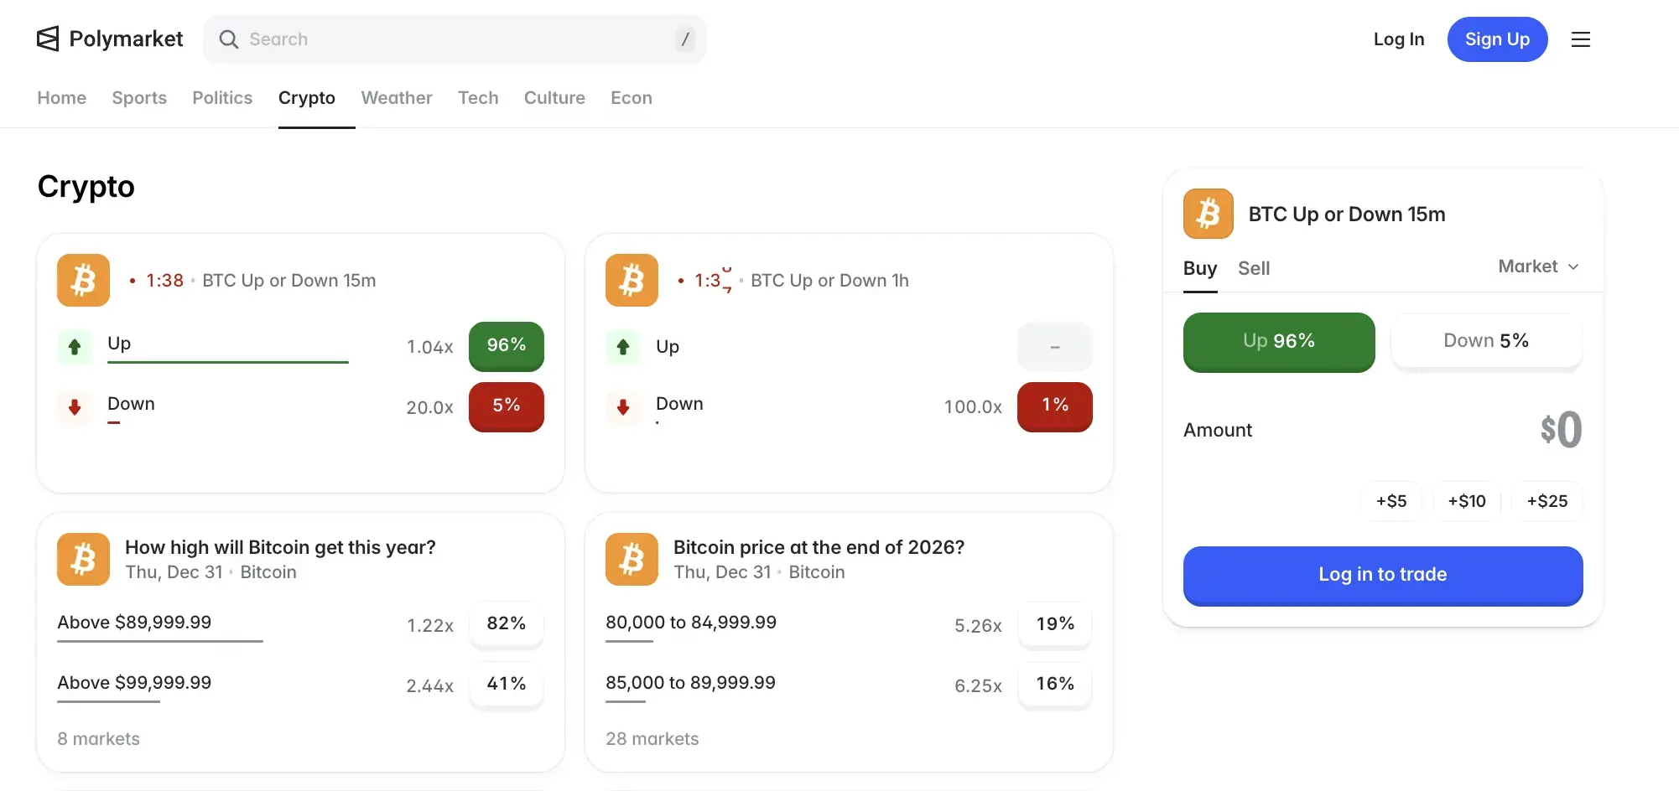Click the slash shortcut key in search
This screenshot has width=1679, height=791.
point(685,39)
